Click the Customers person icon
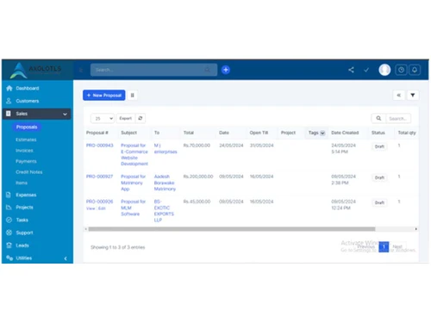This screenshot has width=431, height=323. pyautogui.click(x=9, y=101)
